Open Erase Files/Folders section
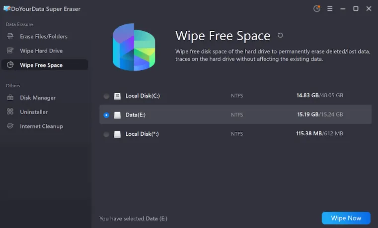Screen dimensions: 378x228 click(45, 36)
